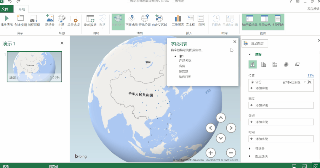320x168 pixels.
Task: Click the 创建视频 create video icon
Action: coord(20,18)
